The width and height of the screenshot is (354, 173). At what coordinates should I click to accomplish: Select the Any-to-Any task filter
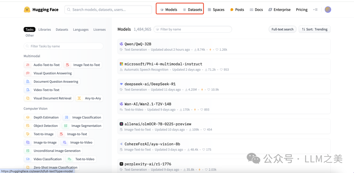[89, 98]
